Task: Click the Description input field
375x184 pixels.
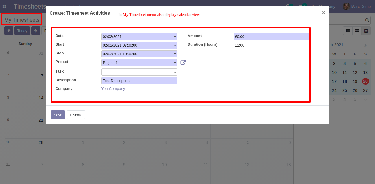Action: (139, 81)
